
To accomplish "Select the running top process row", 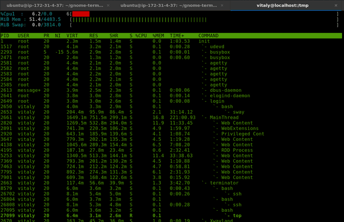I will click(171, 216).
